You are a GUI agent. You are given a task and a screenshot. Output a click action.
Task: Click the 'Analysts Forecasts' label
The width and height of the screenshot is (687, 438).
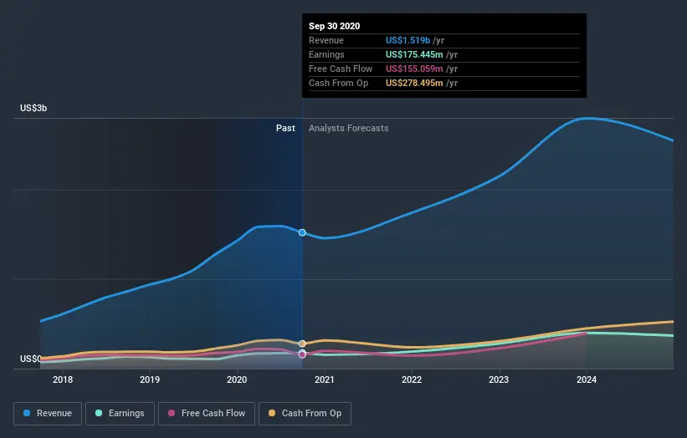coord(349,128)
